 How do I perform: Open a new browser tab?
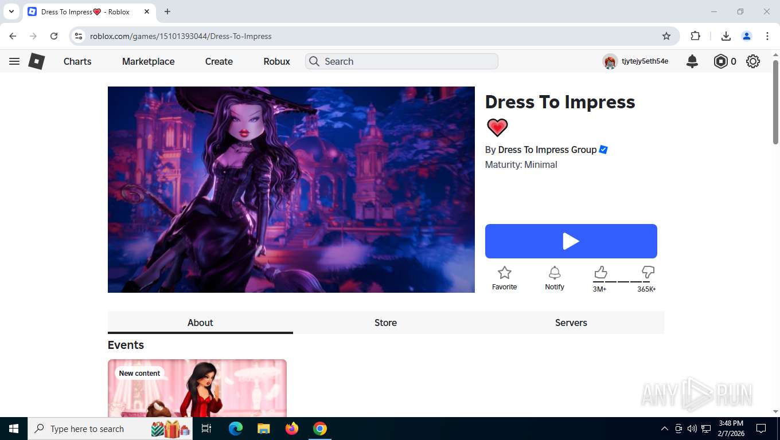pos(167,11)
